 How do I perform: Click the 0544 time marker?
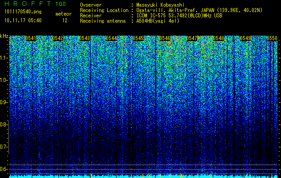tap(111, 38)
